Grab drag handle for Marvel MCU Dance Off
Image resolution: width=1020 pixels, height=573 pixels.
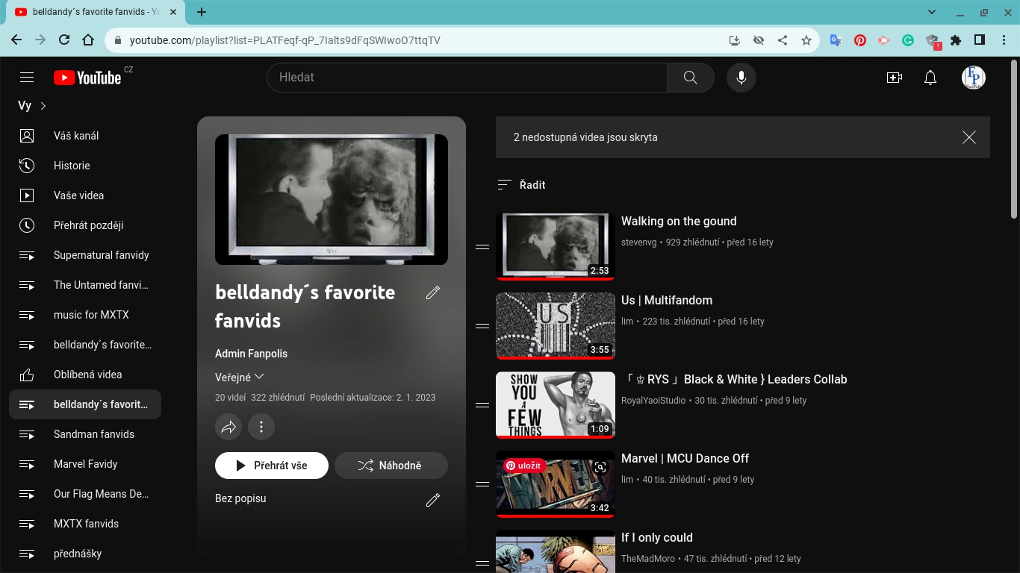click(482, 484)
